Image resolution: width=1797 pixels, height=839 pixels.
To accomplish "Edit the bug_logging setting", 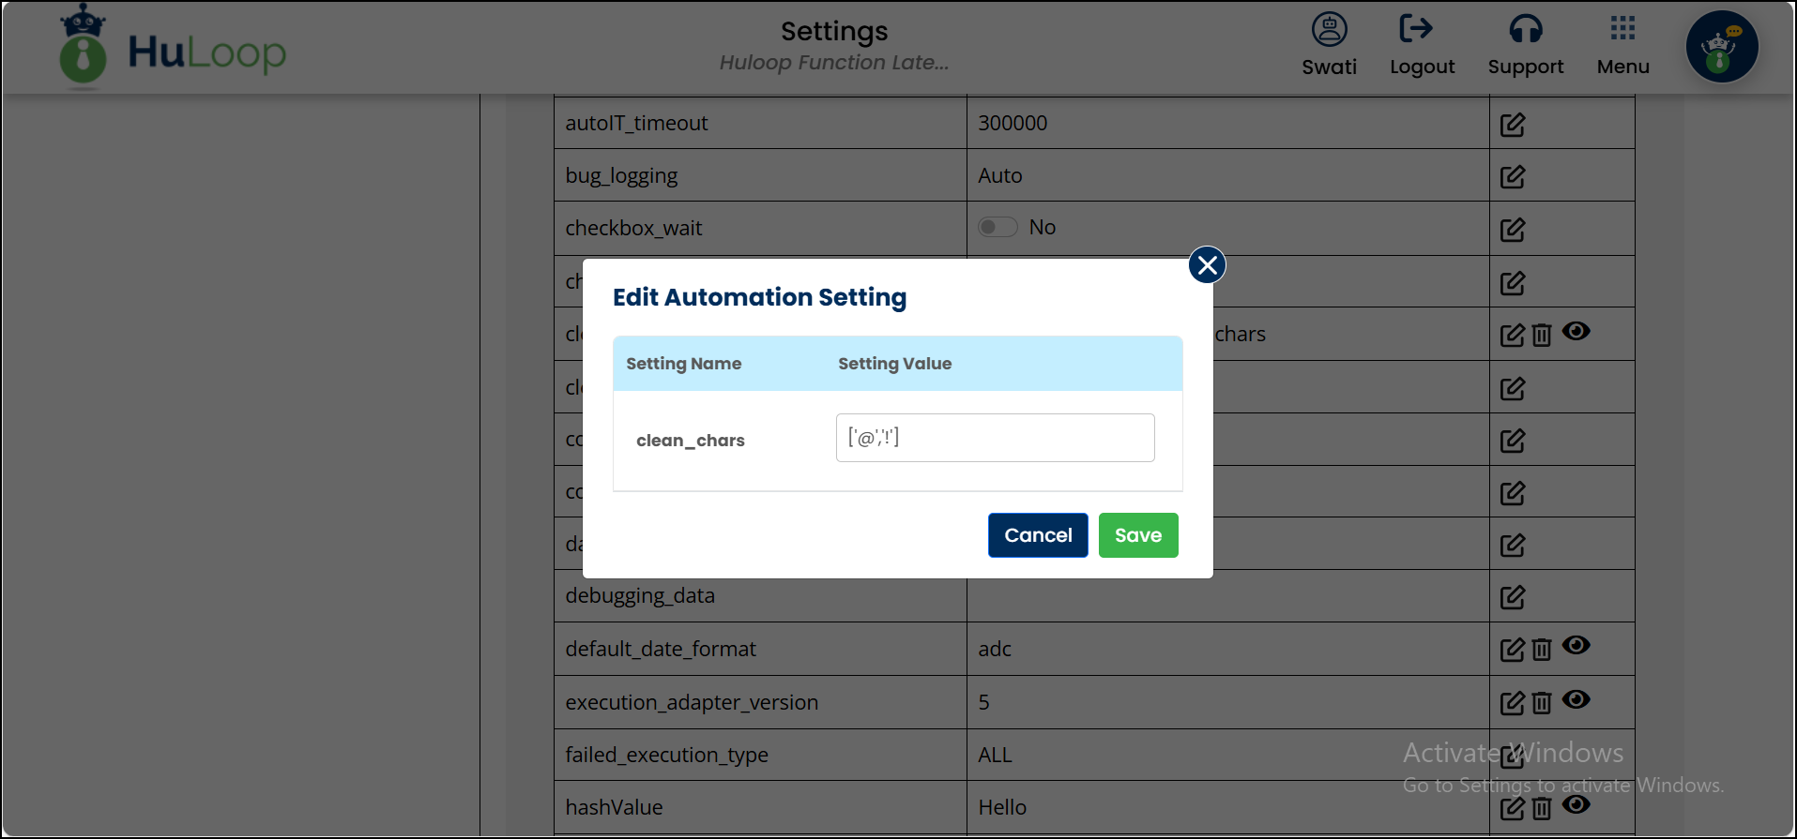I will click(x=1512, y=177).
